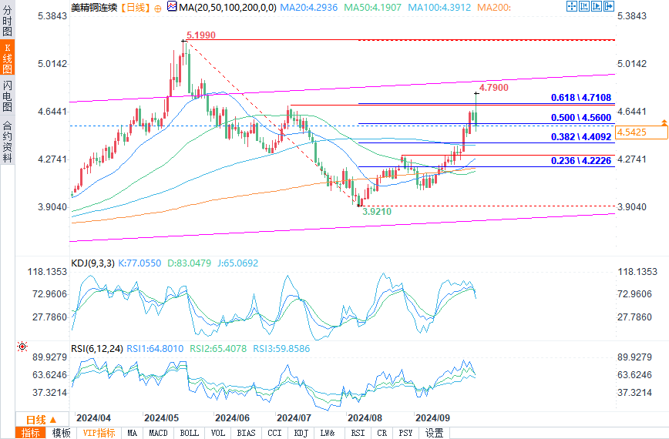
Task: Click the 5.1990 high price marker
Action: [201, 35]
